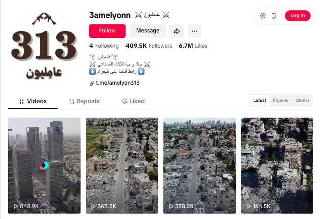Click the phone app download icon
The width and height of the screenshot is (320, 219).
[x=274, y=16]
